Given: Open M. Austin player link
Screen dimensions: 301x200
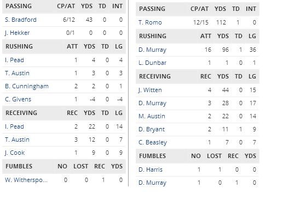Looking at the screenshot, I should coord(152,116).
